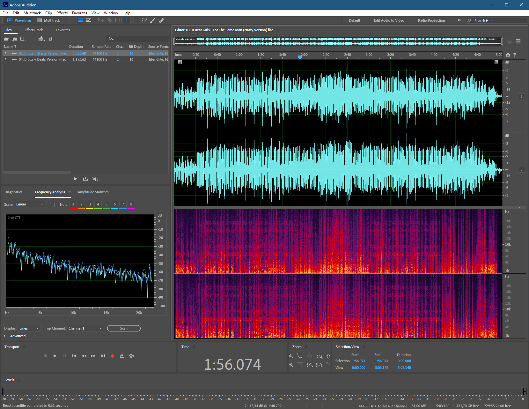Click the Open File folder icon

coord(6,39)
